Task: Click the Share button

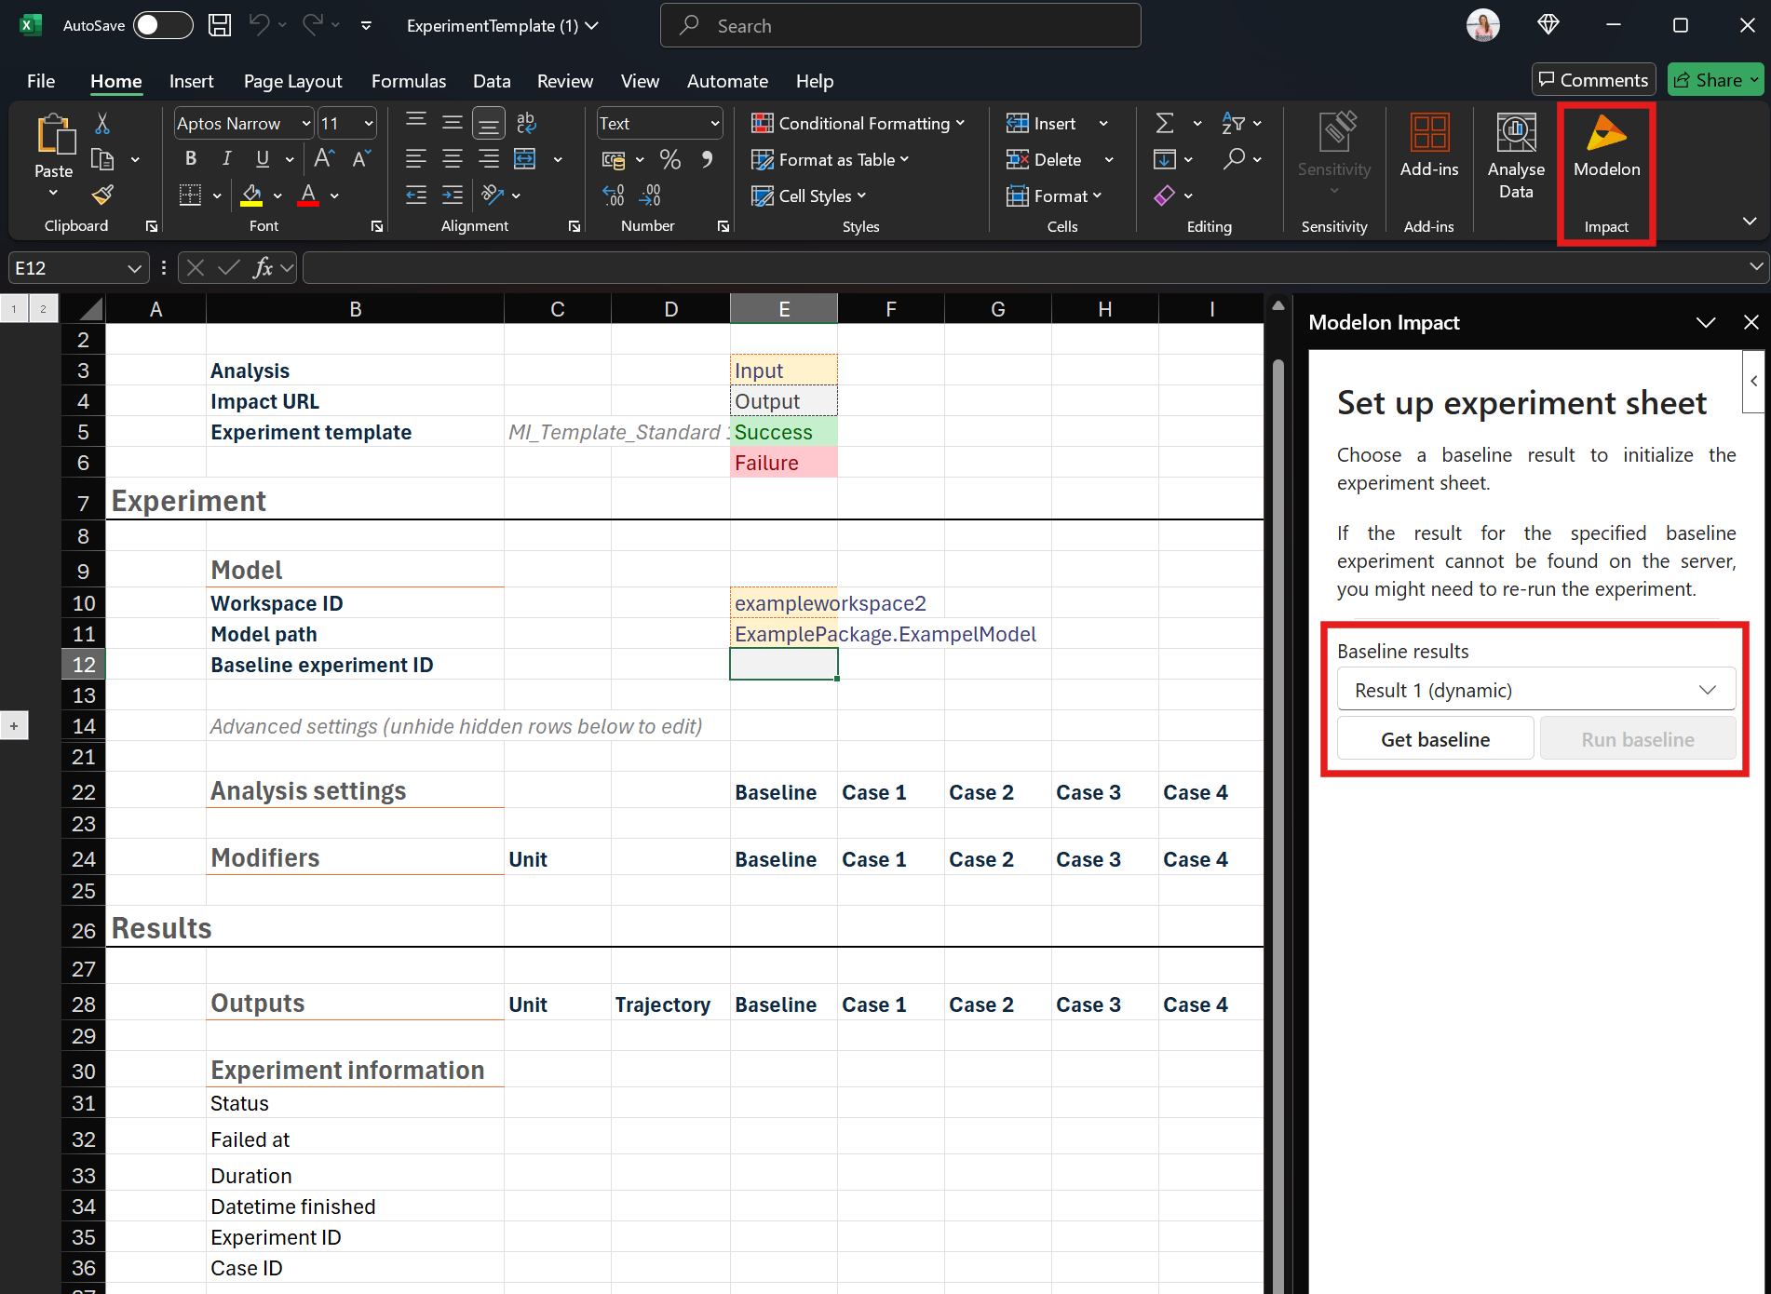Action: (1716, 80)
